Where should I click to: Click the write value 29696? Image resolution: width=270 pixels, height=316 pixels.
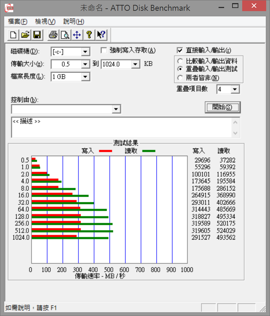click(x=202, y=160)
